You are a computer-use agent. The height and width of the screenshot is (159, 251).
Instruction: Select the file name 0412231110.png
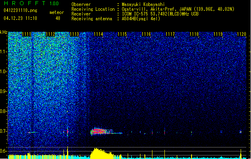pos(20,11)
